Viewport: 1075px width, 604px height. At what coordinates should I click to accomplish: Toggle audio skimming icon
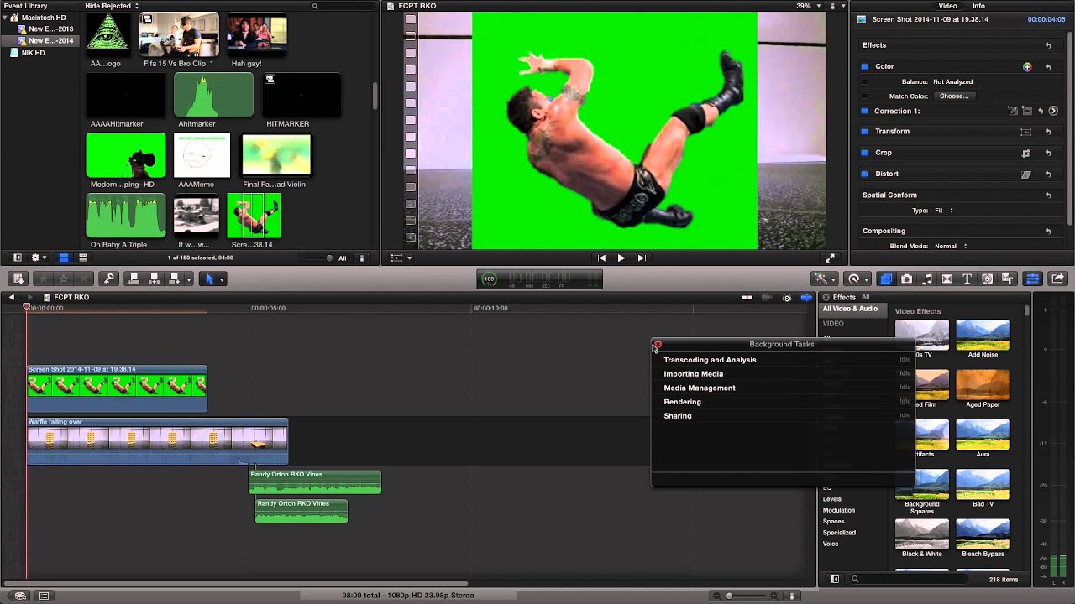pyautogui.click(x=767, y=297)
